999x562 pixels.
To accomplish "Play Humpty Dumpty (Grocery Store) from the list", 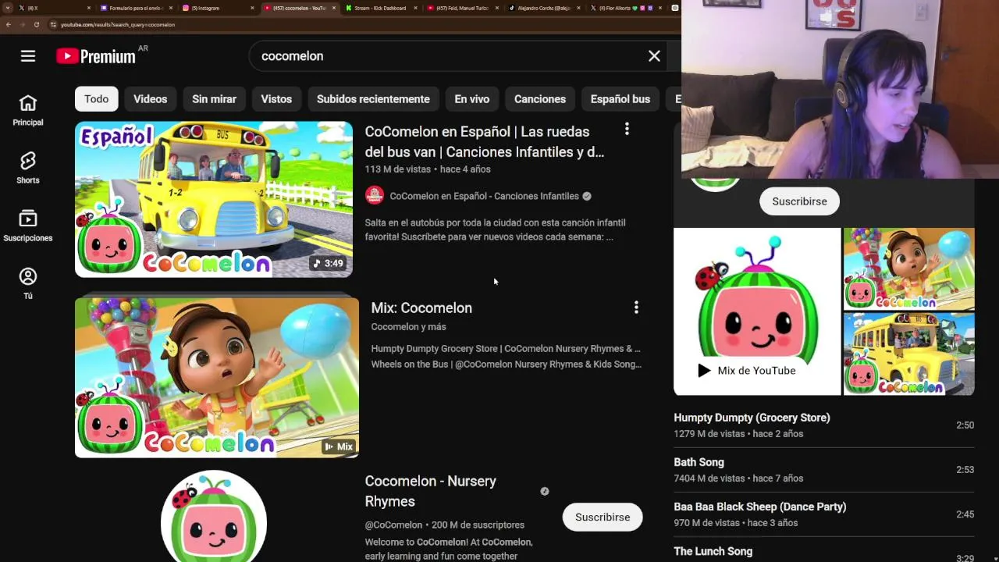I will tap(823, 425).
